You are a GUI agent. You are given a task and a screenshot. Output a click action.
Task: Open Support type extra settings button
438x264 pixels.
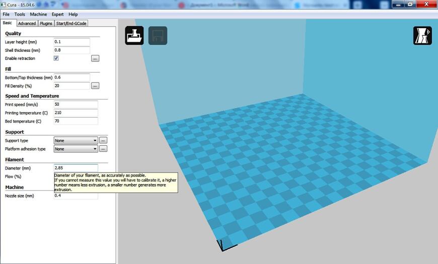coord(103,140)
